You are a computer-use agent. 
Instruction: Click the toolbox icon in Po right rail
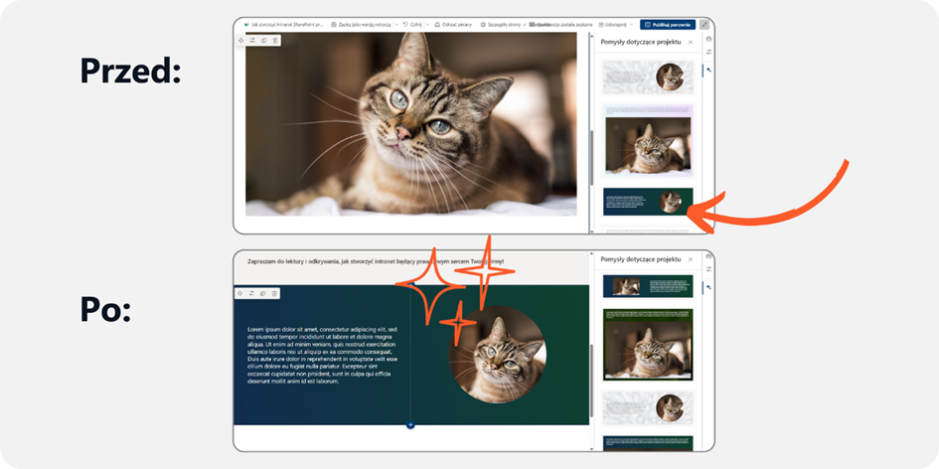[708, 256]
